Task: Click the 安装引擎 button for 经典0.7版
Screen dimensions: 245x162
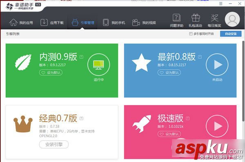Action: click(54, 144)
